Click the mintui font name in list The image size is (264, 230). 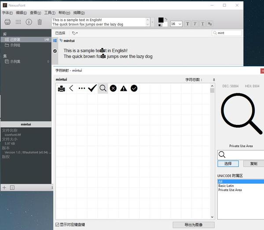click(x=69, y=41)
